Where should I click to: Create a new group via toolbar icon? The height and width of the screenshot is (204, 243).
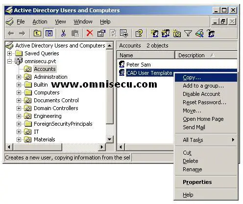(x=166, y=33)
